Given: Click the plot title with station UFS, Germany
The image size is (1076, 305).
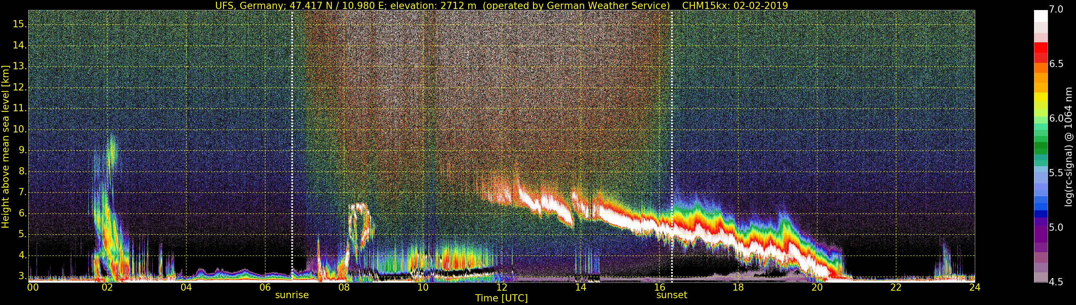Looking at the screenshot, I should 501,5.
